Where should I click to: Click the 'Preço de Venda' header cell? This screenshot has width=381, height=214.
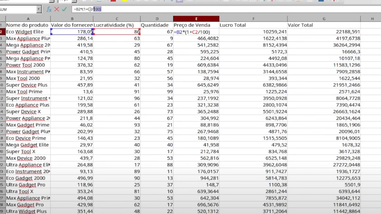(196, 25)
